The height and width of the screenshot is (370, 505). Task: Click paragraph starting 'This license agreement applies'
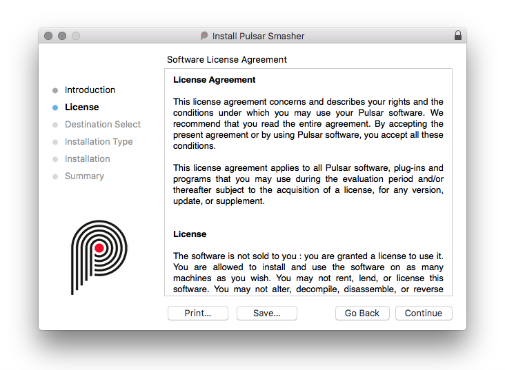tap(308, 185)
